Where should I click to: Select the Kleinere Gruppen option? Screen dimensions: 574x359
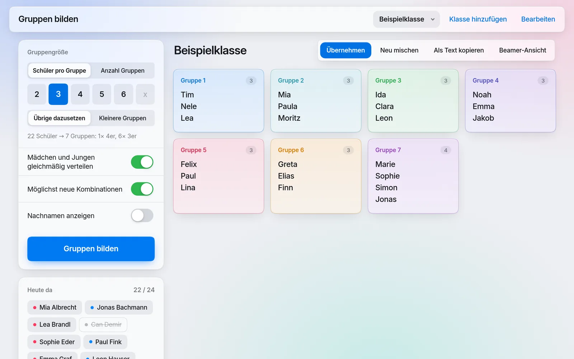tap(123, 118)
